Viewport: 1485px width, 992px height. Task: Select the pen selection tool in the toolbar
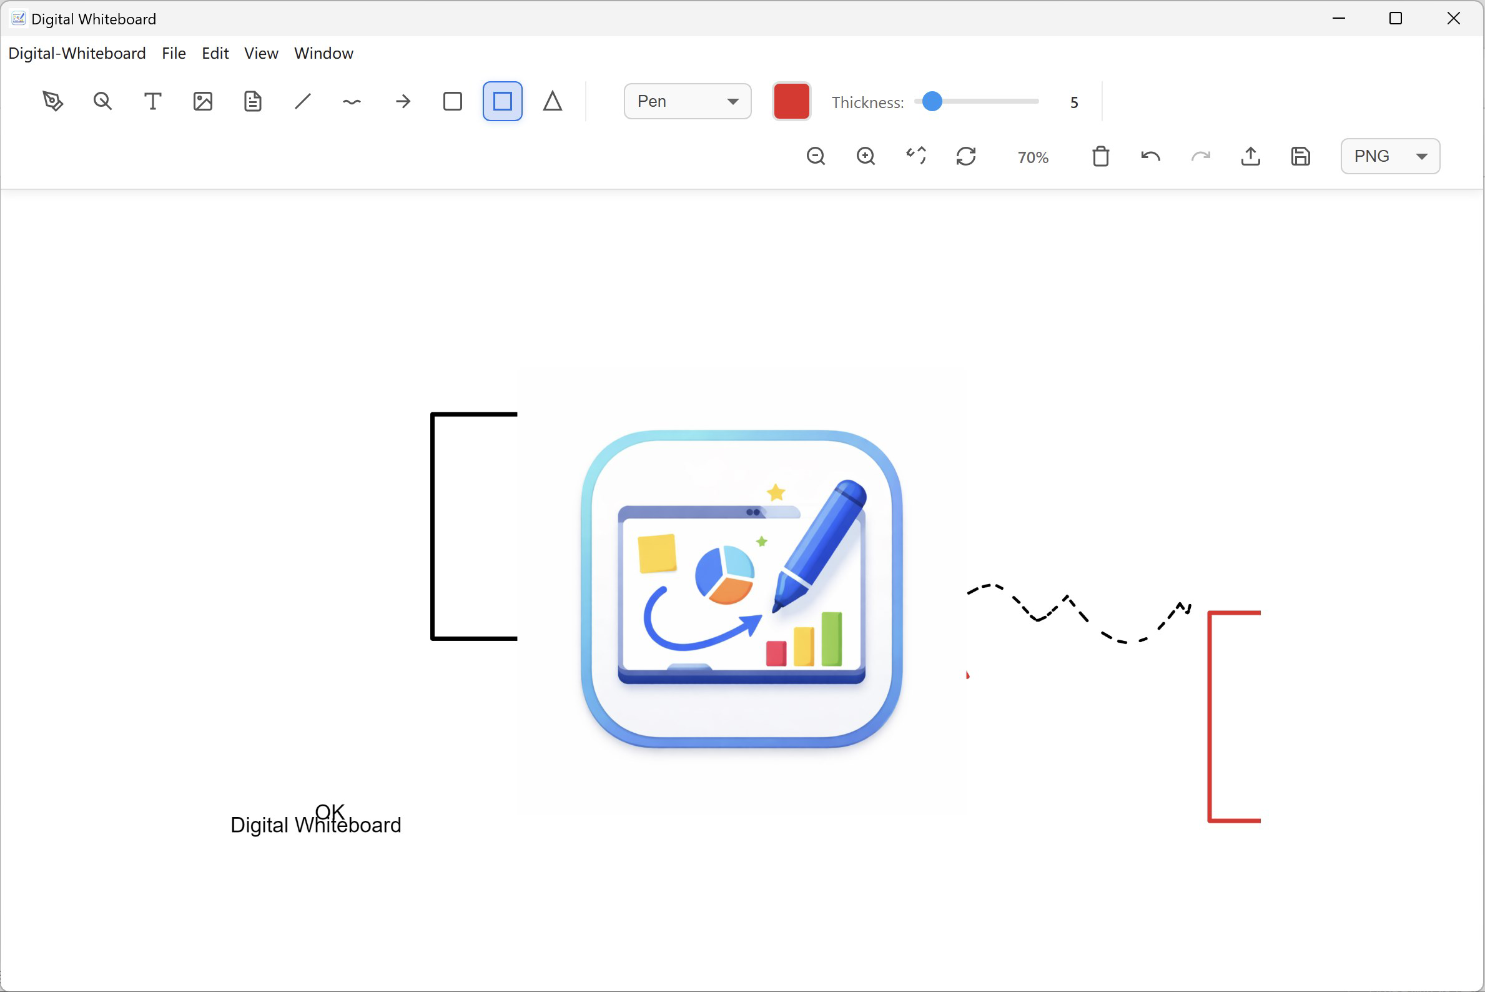[53, 101]
